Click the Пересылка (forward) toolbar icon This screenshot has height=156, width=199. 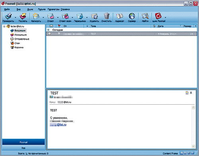point(80,16)
